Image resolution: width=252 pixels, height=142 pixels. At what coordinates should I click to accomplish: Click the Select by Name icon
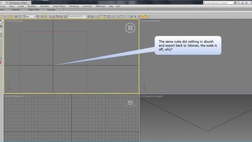[x=4, y=17]
